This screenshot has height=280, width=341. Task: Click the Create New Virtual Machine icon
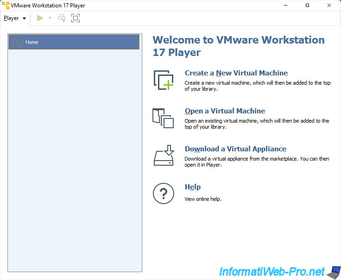tap(163, 80)
